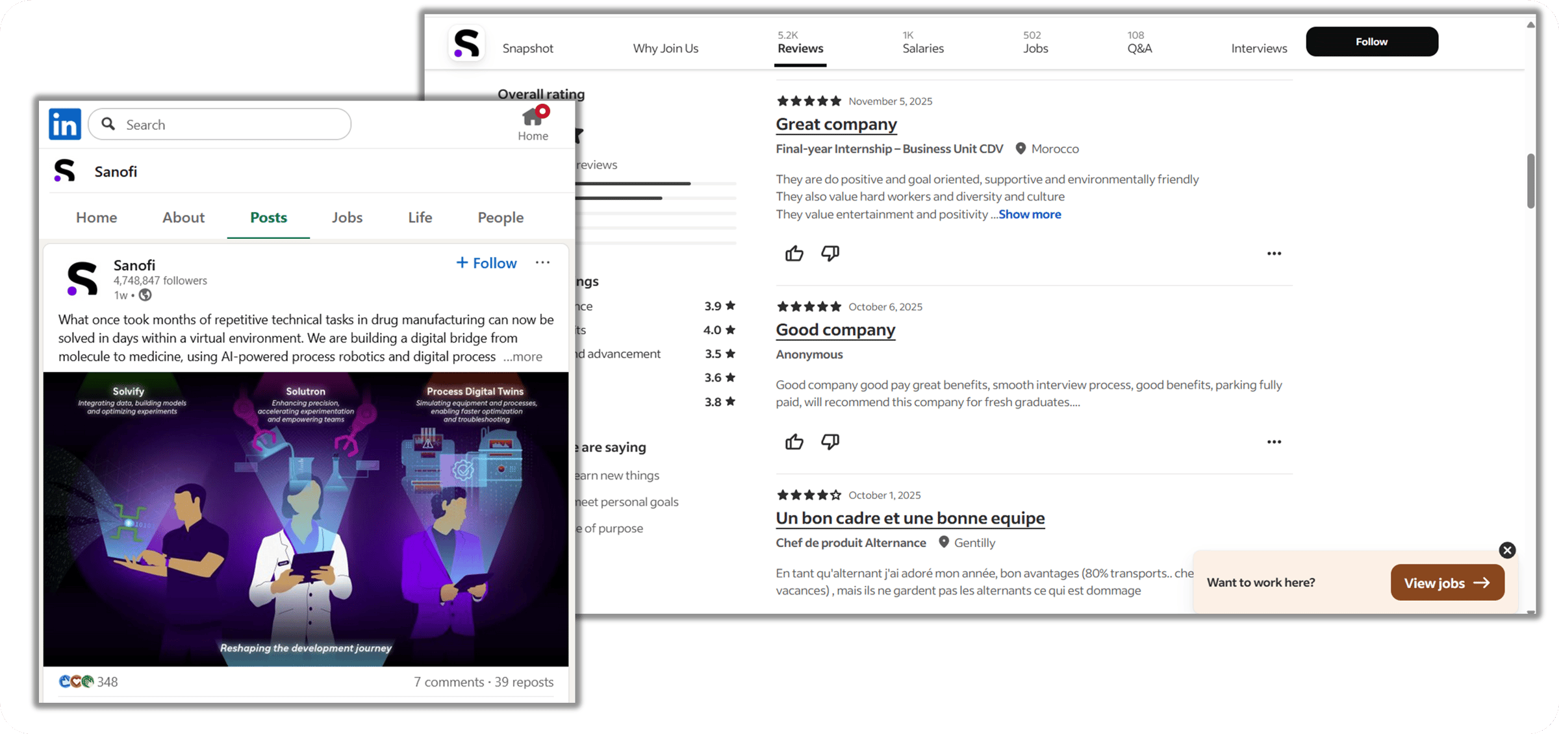Close the Want to work here popup
Viewport: 1559px width, 734px height.
click(x=1507, y=550)
